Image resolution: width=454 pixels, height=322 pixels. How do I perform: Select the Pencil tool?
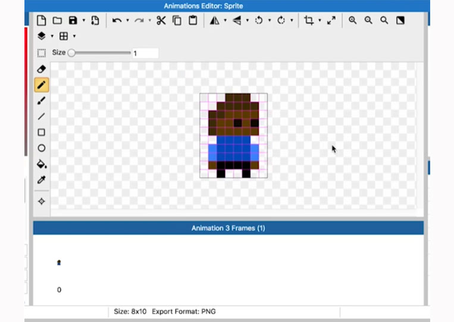tap(42, 85)
